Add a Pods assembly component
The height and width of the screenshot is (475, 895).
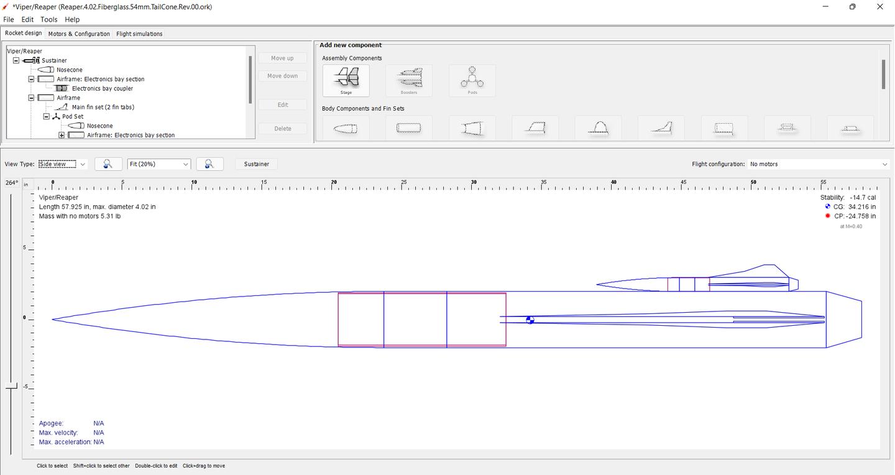point(472,80)
